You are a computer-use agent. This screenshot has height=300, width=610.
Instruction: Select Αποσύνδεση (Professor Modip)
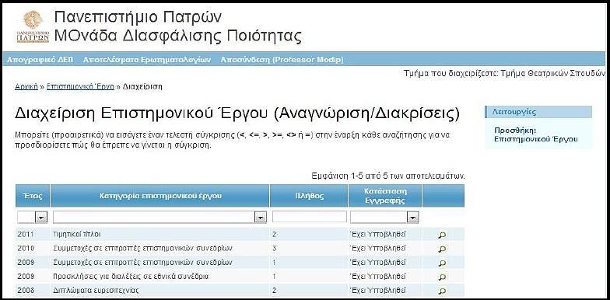[282, 60]
